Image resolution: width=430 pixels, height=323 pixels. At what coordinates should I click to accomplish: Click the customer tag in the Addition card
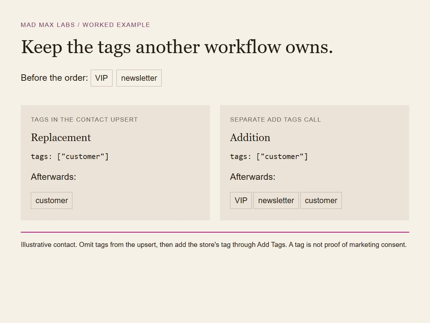(x=321, y=200)
